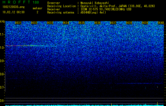Screen dimensions: 166x106
Task: Select the file name 1002120630.png
Action: pyautogui.click(x=14, y=7)
